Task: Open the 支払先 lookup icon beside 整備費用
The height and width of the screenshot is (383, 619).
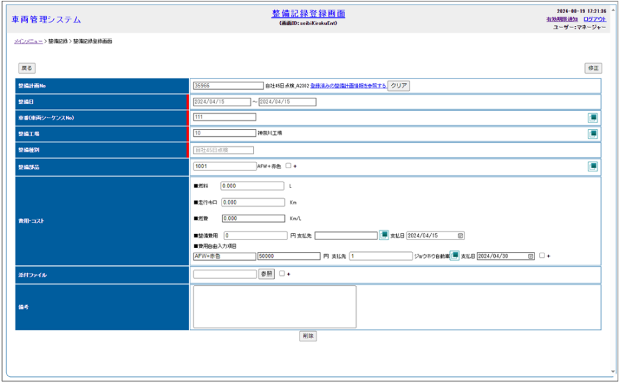Action: (384, 235)
